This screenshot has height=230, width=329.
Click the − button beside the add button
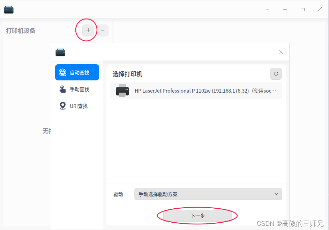click(103, 31)
